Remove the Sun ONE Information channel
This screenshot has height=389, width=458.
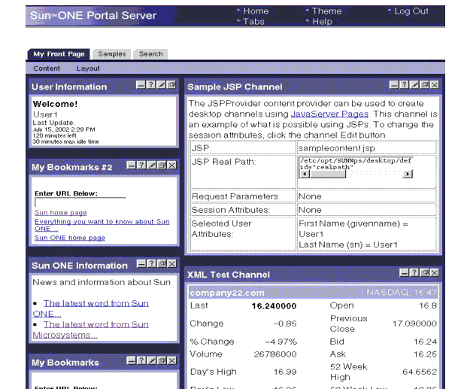point(172,263)
